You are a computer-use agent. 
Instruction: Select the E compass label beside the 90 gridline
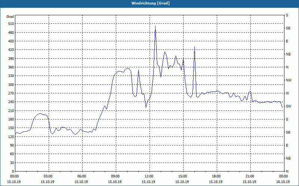[287, 145]
